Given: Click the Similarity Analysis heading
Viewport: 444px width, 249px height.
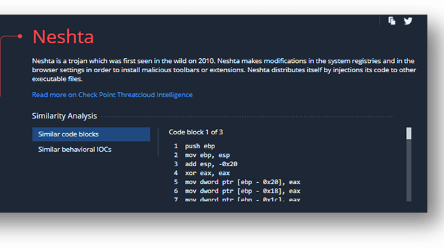Looking at the screenshot, I should coord(64,116).
